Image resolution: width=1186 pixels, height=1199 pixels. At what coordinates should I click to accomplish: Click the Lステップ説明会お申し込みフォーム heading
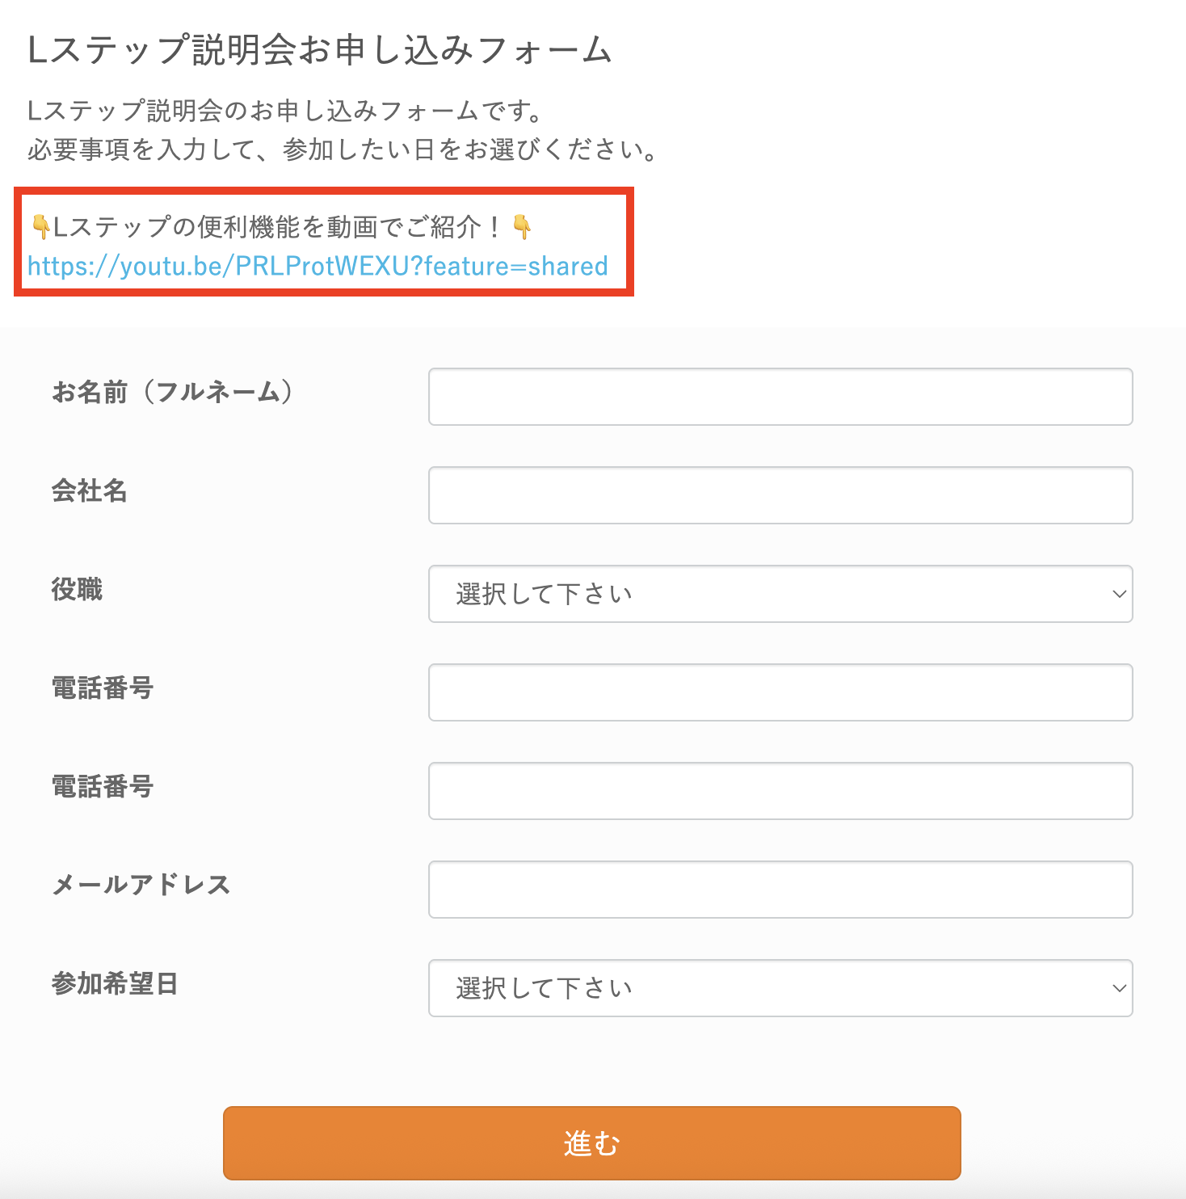point(319,50)
